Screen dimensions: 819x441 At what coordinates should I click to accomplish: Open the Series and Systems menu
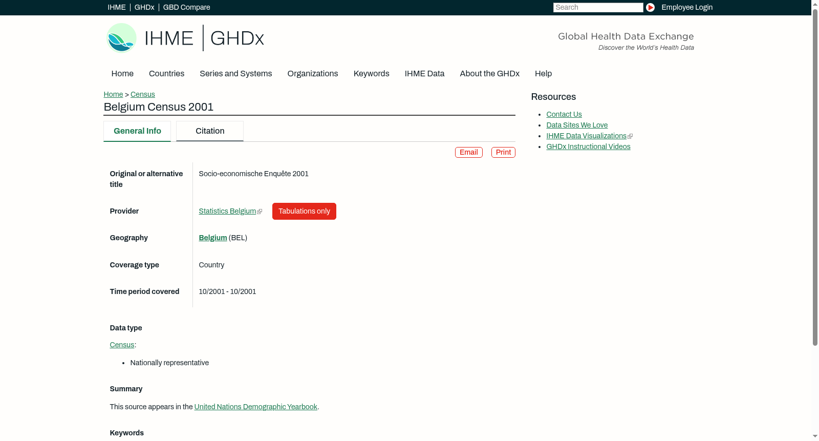click(x=235, y=74)
